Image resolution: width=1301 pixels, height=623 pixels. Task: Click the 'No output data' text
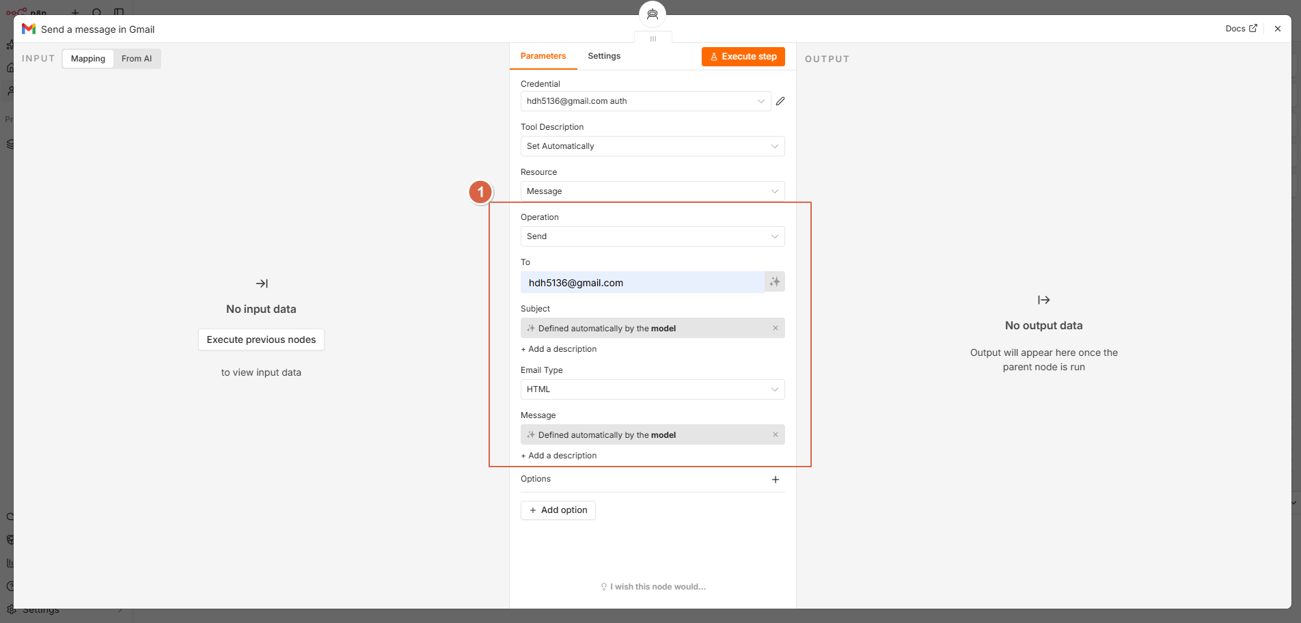pos(1043,326)
